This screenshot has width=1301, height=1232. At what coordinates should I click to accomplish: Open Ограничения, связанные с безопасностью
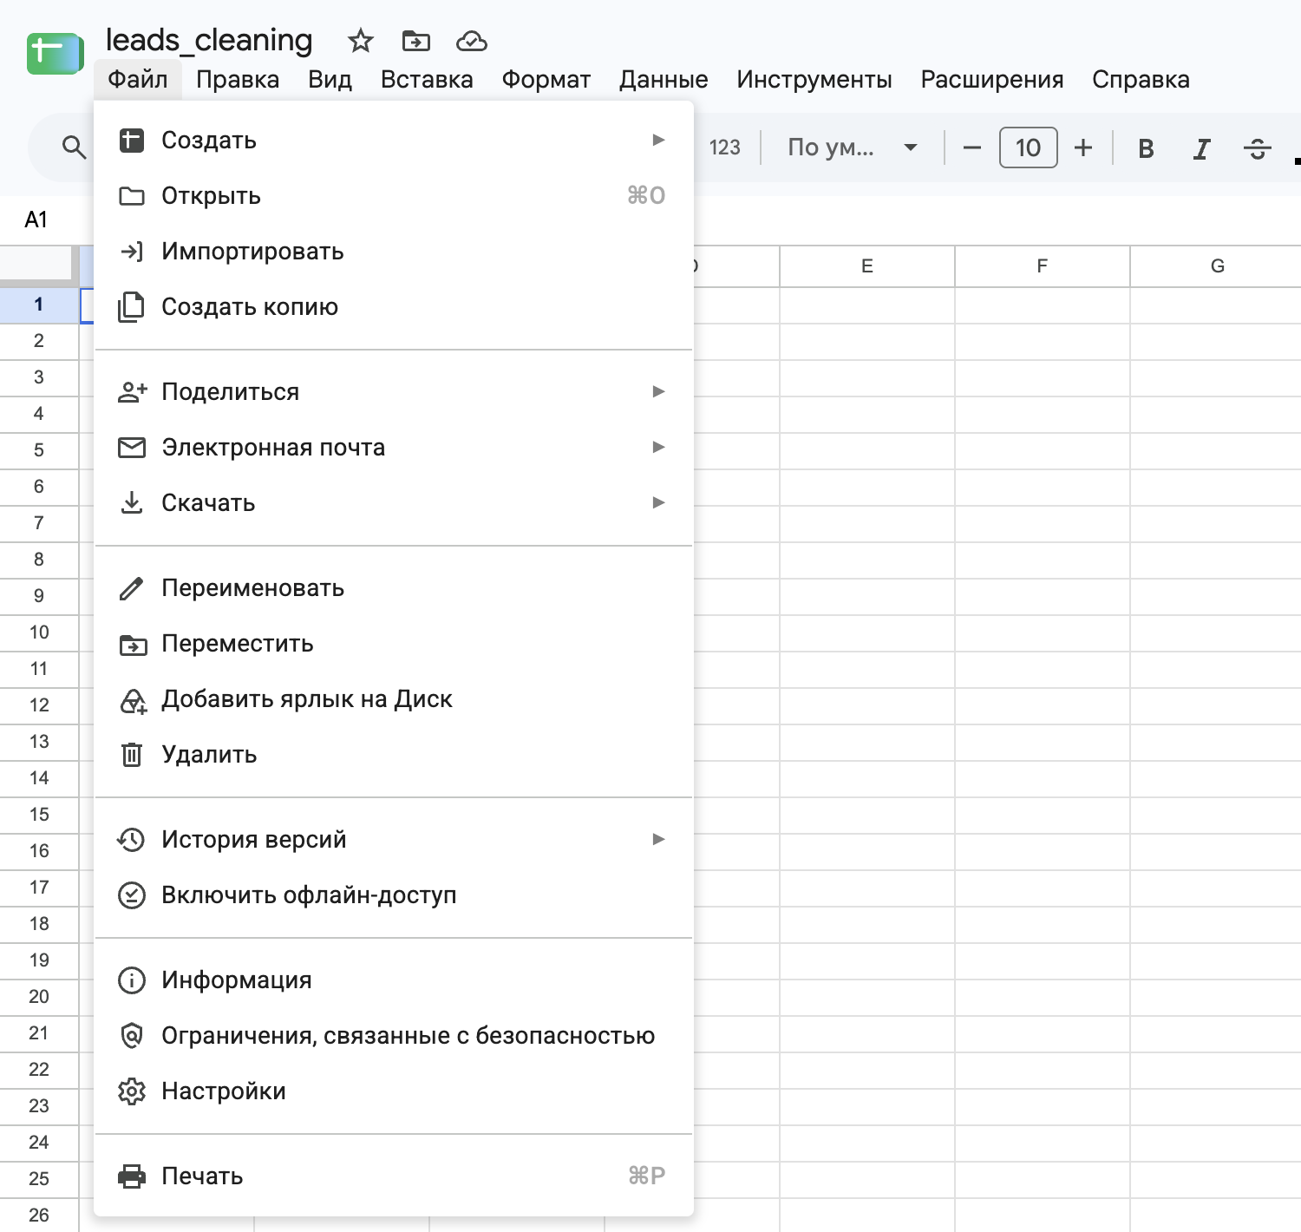394,1036
